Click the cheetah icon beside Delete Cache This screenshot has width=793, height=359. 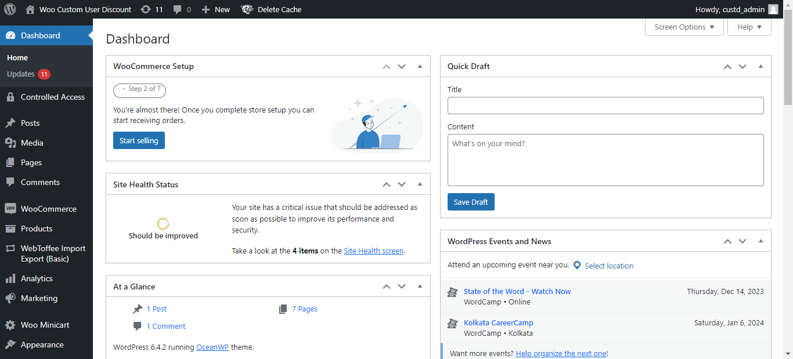[x=247, y=9]
